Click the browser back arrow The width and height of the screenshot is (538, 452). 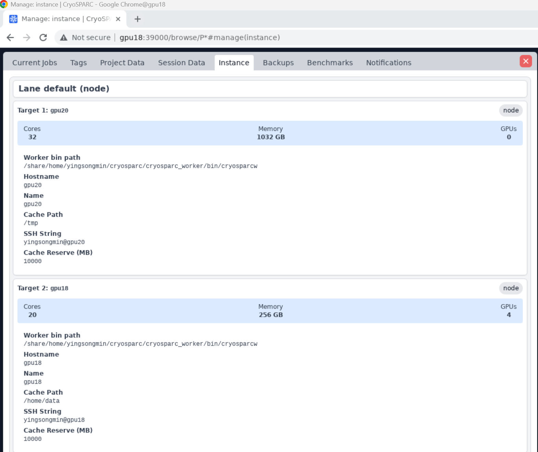10,37
